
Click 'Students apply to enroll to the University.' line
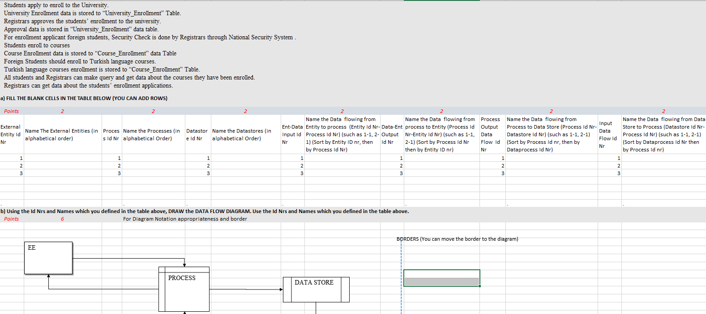56,5
